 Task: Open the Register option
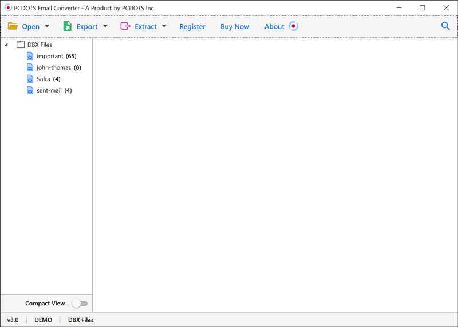point(192,26)
